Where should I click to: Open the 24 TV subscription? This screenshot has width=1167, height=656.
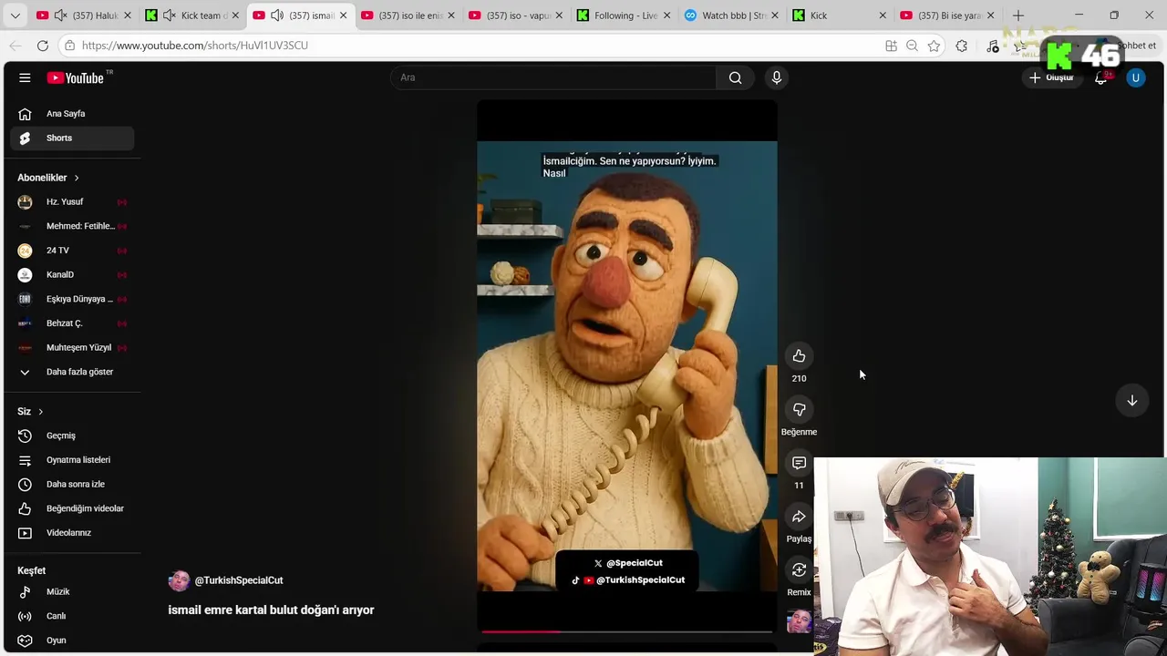tap(73, 251)
